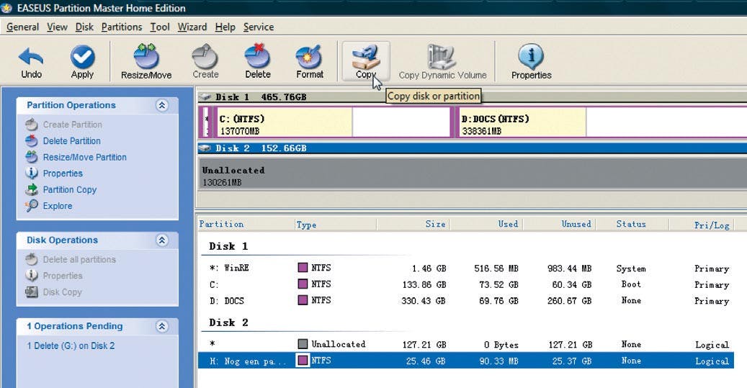Click the Explore magnifier icon

pyautogui.click(x=32, y=206)
